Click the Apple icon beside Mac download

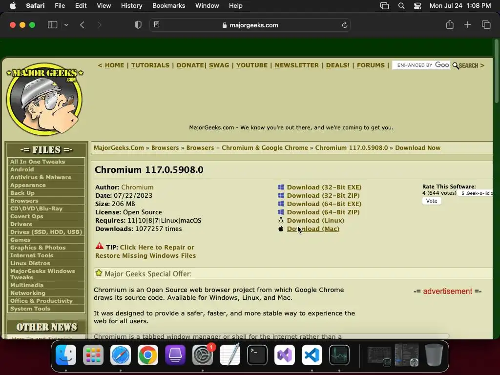coord(281,229)
